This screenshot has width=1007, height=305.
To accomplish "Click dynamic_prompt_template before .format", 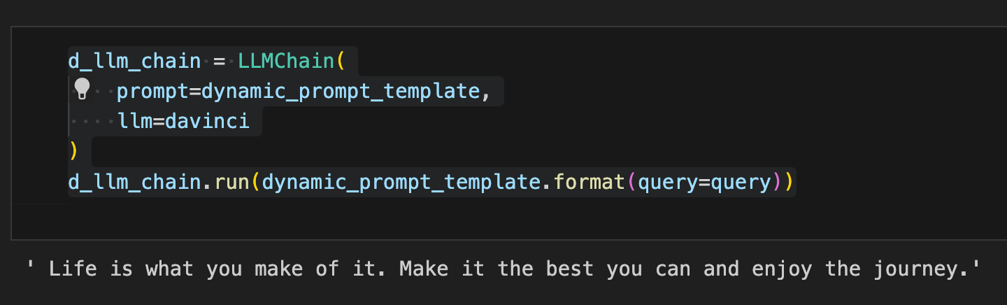I will (x=401, y=182).
